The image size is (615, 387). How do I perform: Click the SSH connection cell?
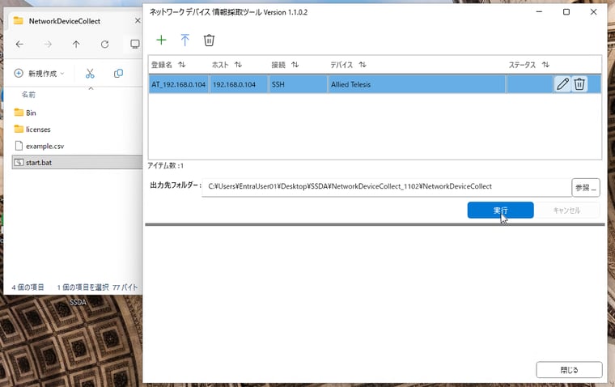298,84
